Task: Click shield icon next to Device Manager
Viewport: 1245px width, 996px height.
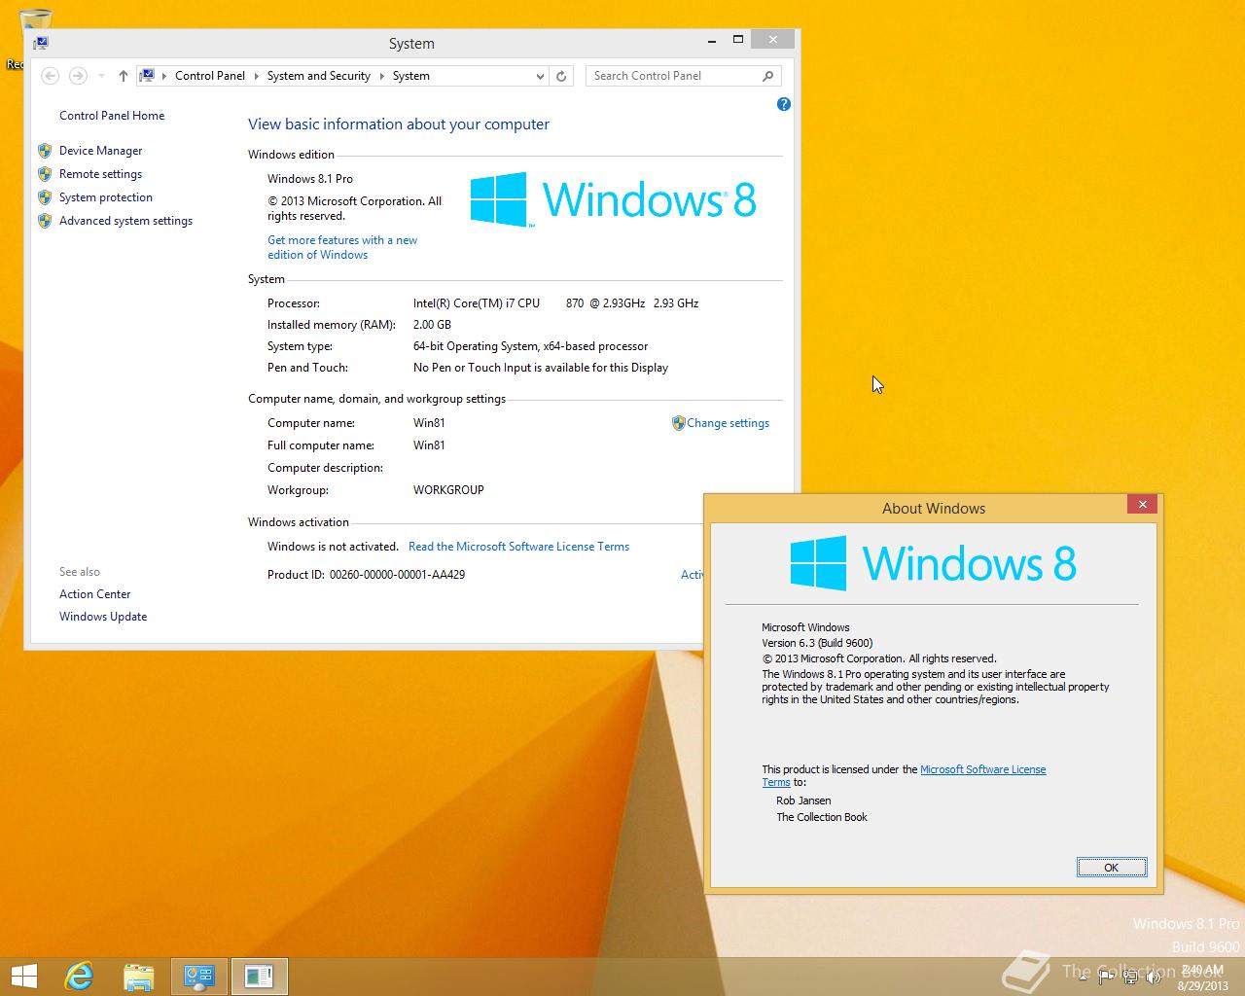Action: pos(45,151)
